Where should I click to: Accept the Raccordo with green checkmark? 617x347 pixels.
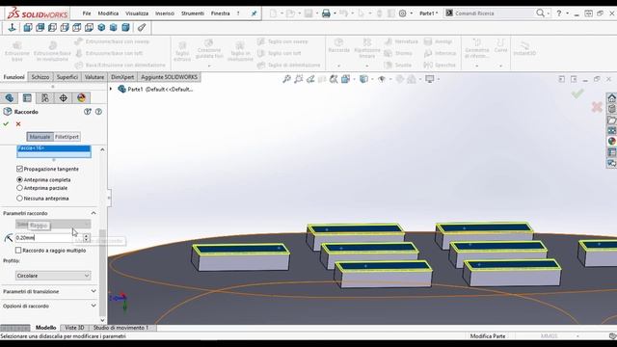6,124
